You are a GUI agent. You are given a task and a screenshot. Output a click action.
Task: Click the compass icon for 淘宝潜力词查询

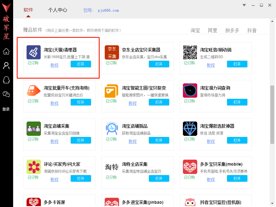pyautogui.click(x=190, y=90)
